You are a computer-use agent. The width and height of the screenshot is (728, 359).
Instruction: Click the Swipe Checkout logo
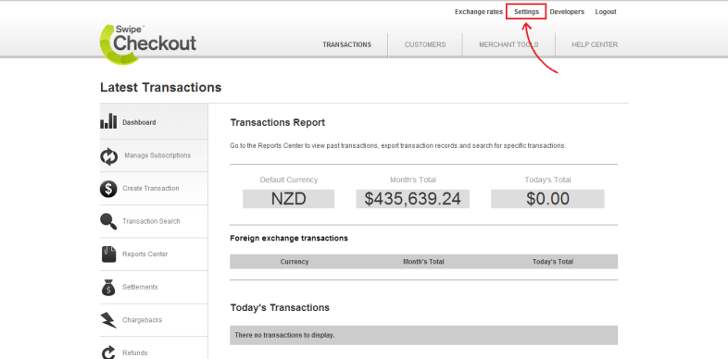point(148,43)
